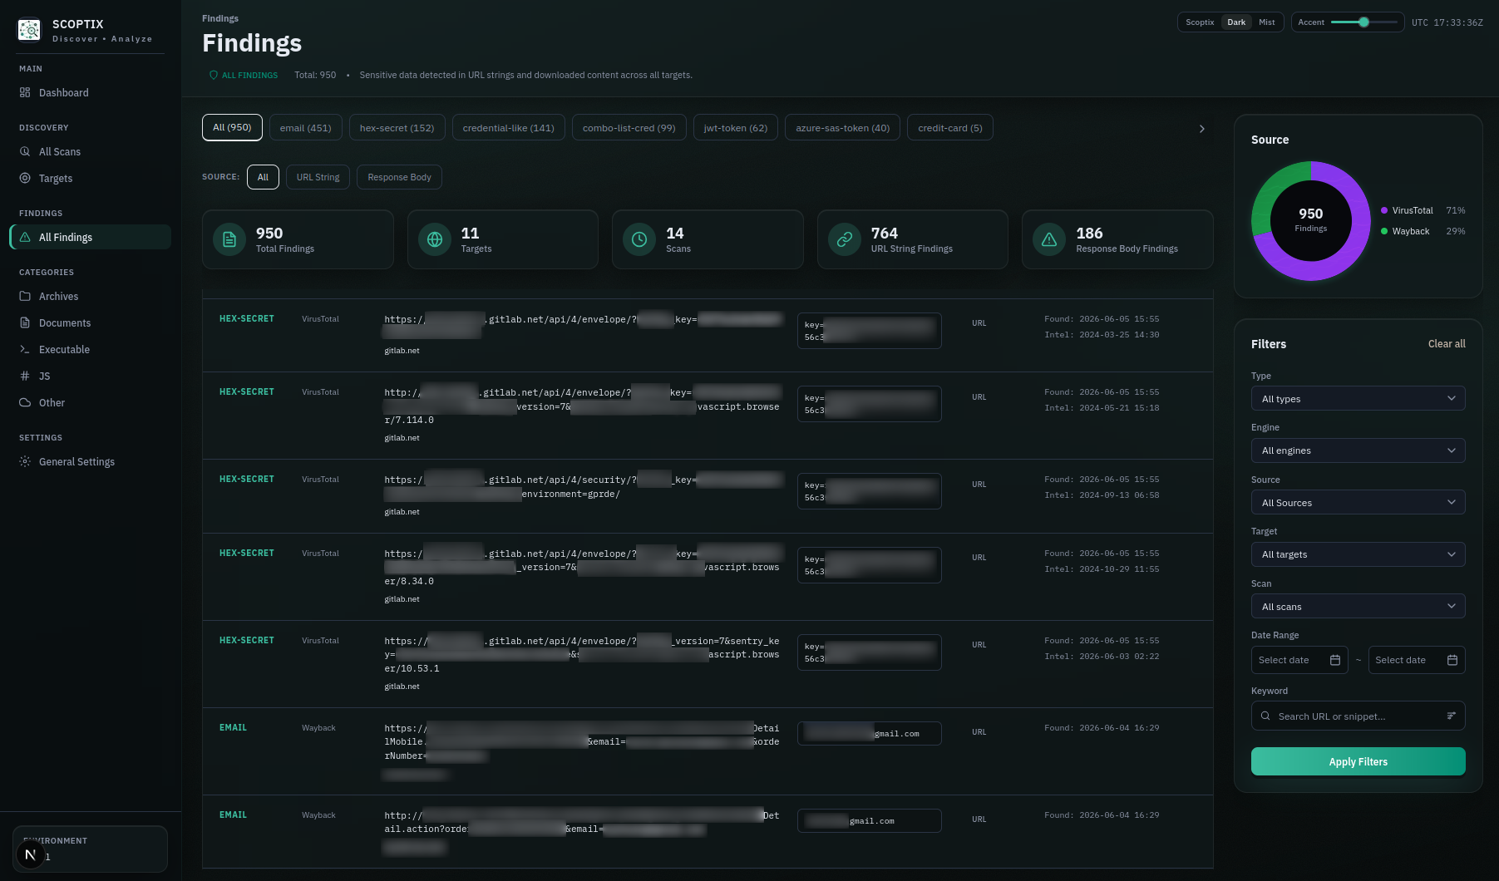Open Dashboard grid icon in sidebar
Screen dimensions: 1499x881
(x=25, y=92)
